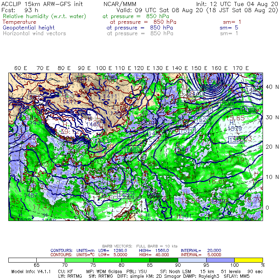The height and width of the screenshot is (280, 280).
Task: Click the green 'Relative humidity (w.r.t. water)' label
Action: pyautogui.click(x=45, y=16)
